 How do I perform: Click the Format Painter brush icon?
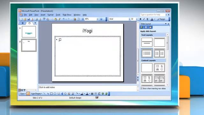coord(60,19)
